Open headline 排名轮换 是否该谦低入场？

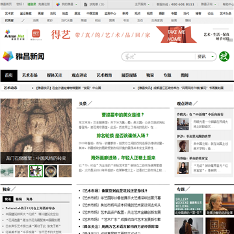pyautogui.click(x=123, y=136)
